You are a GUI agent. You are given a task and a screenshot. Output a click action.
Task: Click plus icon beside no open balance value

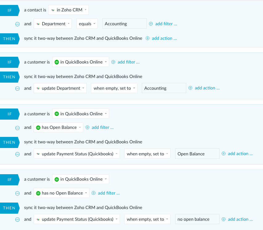(224, 219)
